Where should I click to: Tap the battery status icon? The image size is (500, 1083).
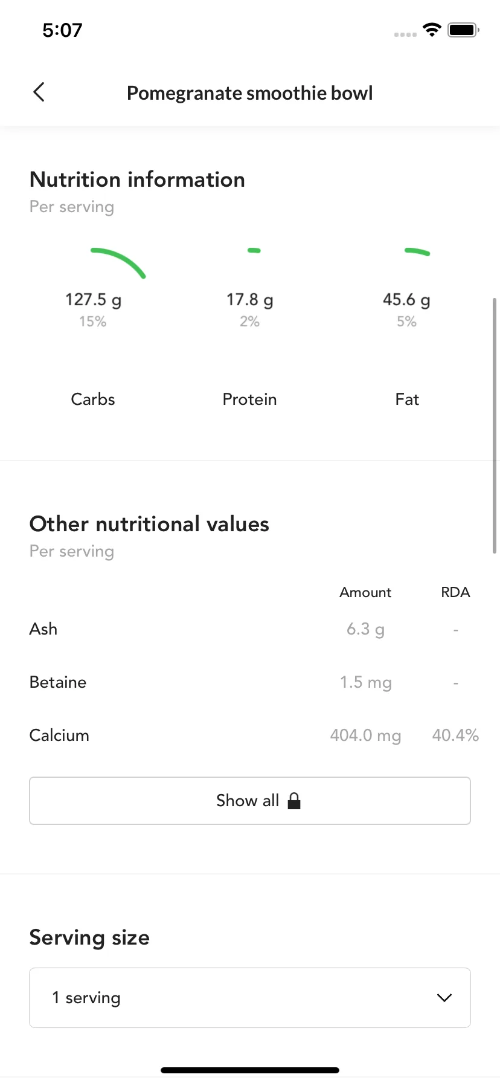point(463,30)
